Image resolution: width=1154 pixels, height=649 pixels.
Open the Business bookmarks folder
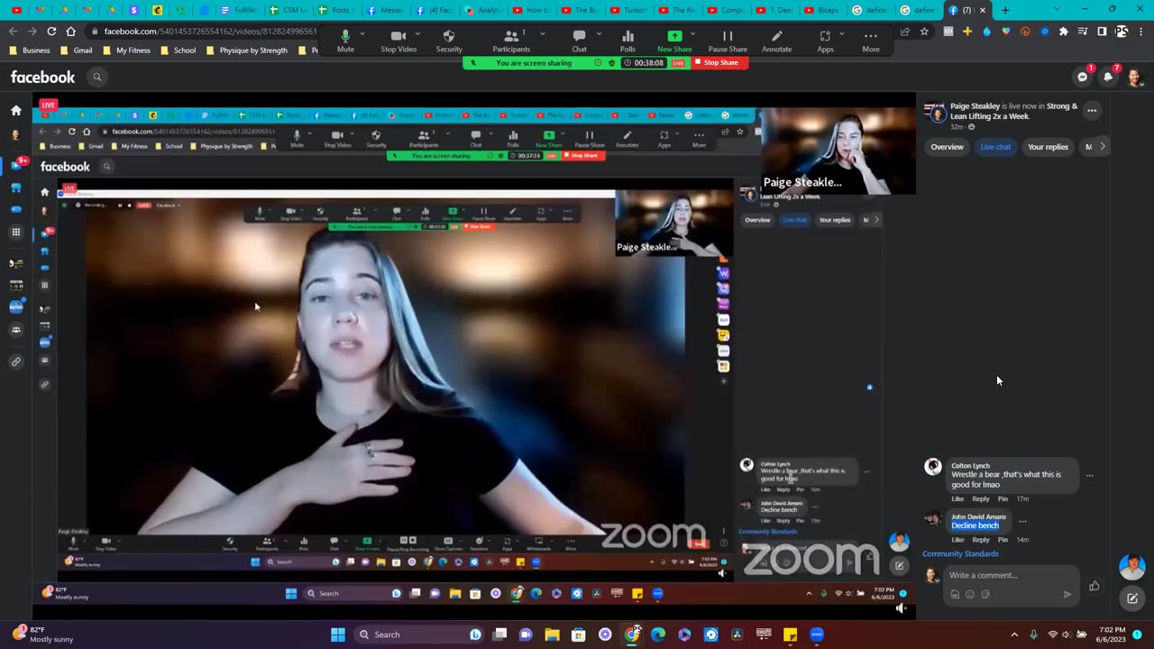[x=31, y=50]
